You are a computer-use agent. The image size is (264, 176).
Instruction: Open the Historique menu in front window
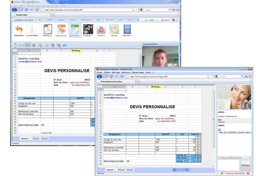coord(127,72)
